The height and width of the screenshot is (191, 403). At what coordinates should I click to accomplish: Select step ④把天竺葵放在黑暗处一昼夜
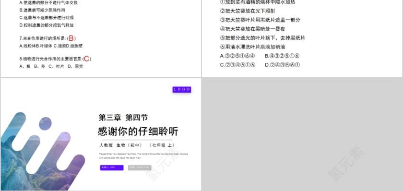pos(253,29)
